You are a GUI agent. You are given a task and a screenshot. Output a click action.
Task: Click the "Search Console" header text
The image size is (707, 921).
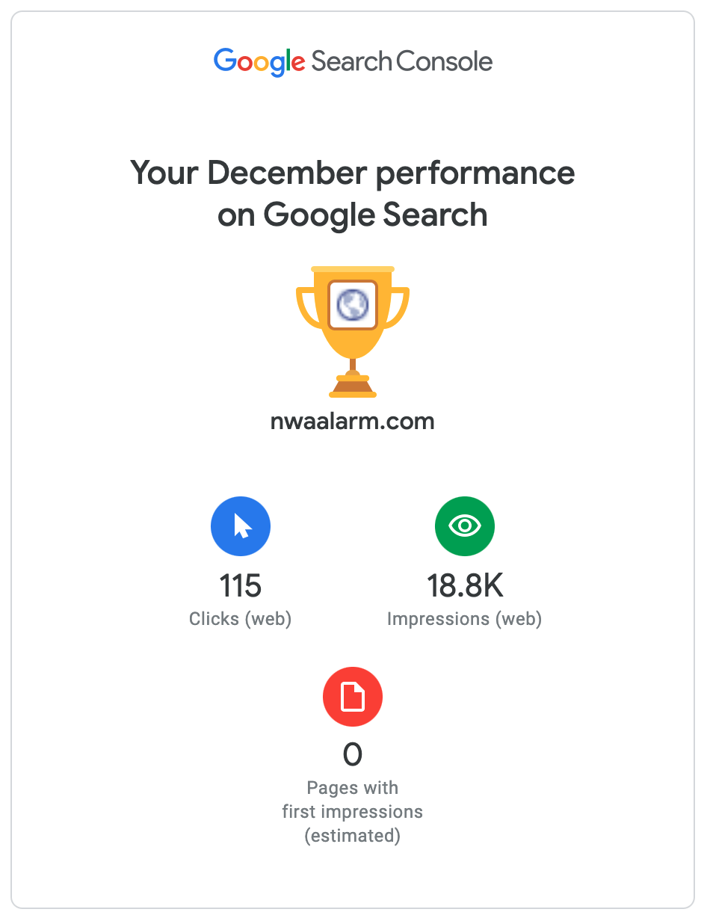tap(402, 61)
